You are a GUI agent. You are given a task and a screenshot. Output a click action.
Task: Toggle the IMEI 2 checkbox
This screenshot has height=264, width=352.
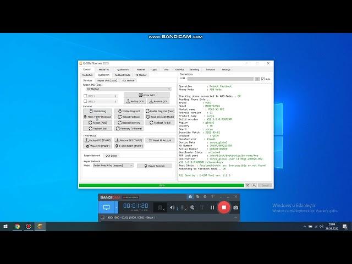[x=85, y=101]
